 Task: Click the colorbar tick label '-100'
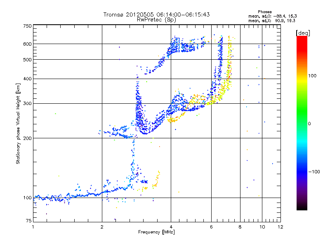click(314, 172)
